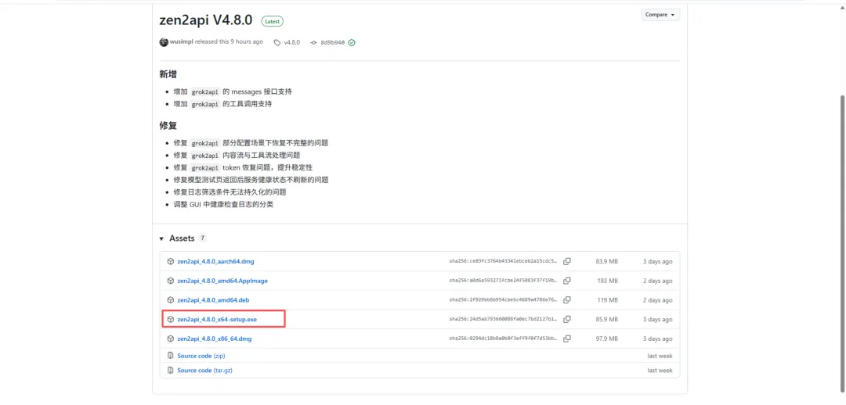Collapse the Assets section triangle
Image resolution: width=846 pixels, height=405 pixels.
click(x=161, y=238)
